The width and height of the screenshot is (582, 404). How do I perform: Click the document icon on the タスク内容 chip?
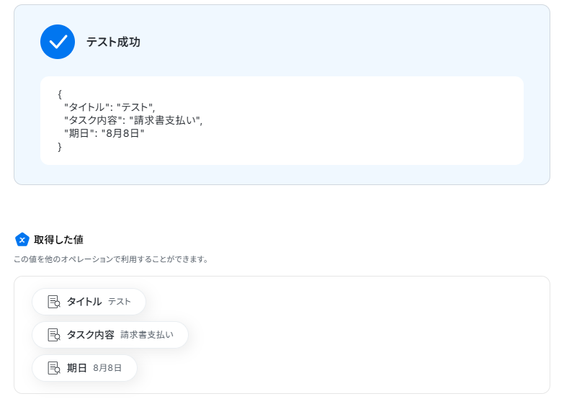54,335
